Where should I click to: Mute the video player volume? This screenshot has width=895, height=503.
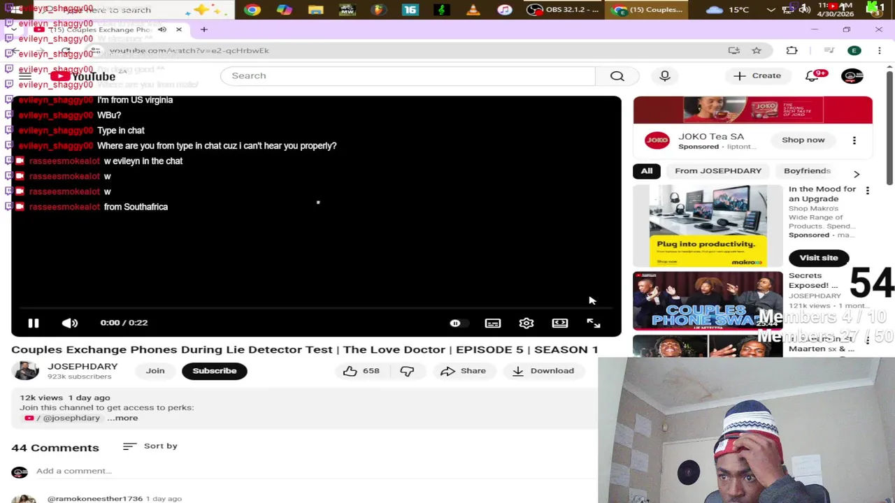click(x=69, y=323)
